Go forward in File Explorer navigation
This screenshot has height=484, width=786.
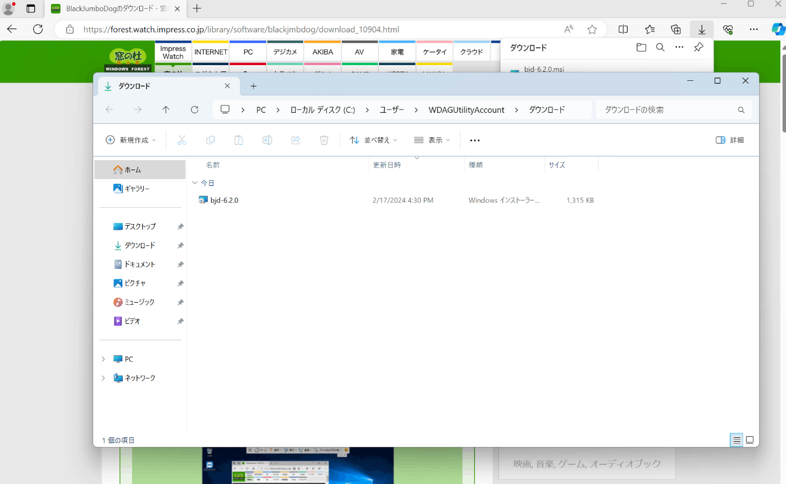click(138, 110)
